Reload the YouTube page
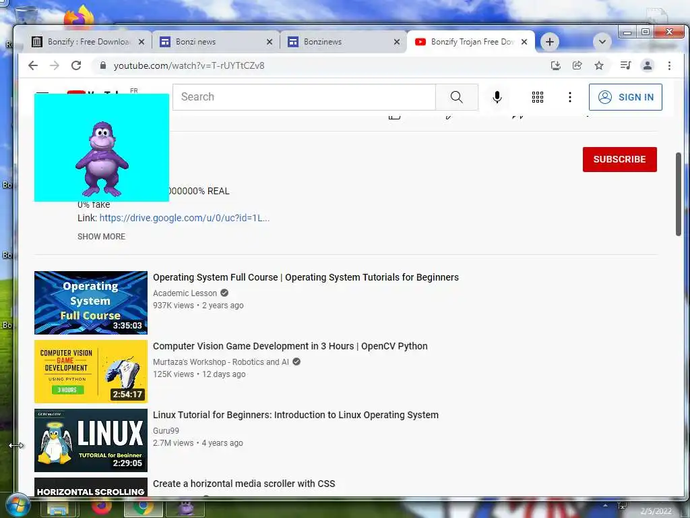Image resolution: width=690 pixels, height=518 pixels. [x=76, y=65]
